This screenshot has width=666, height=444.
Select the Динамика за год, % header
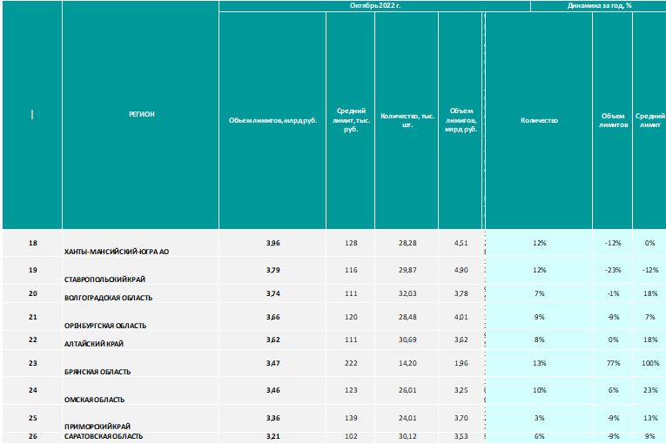tap(599, 5)
